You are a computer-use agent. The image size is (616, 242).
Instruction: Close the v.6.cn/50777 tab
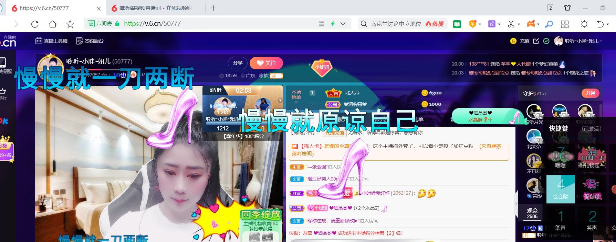[x=99, y=8]
